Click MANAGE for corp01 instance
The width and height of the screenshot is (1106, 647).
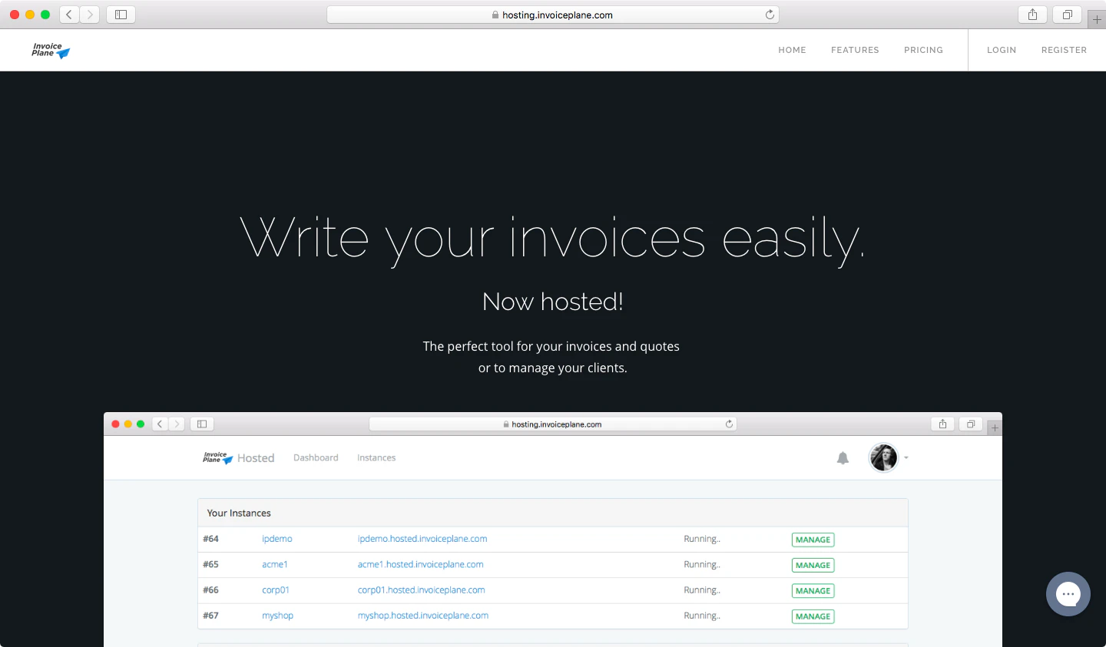tap(813, 591)
